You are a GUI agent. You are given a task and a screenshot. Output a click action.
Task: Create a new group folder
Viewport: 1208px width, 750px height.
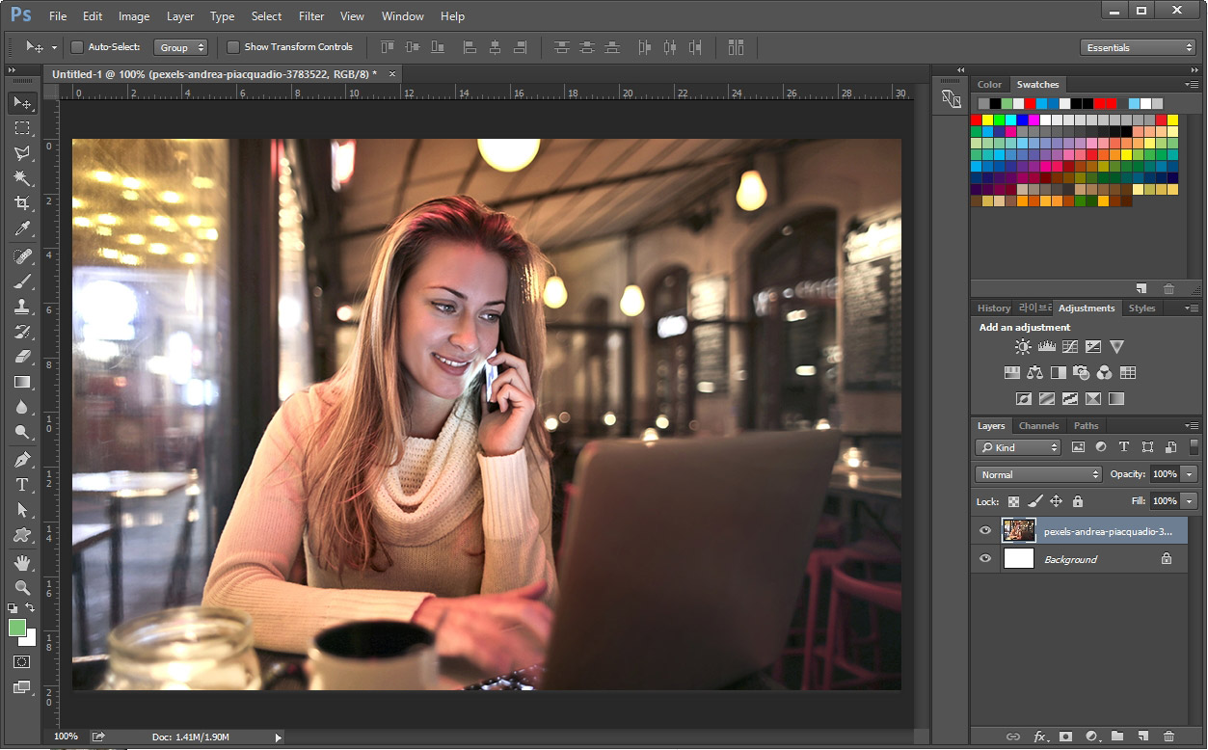[x=1116, y=737]
